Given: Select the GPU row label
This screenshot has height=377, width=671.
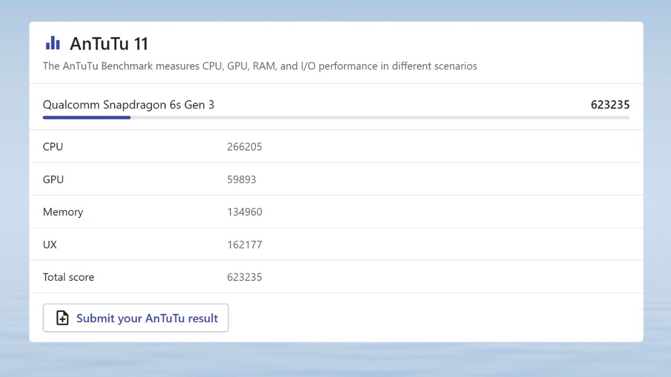Looking at the screenshot, I should 53,179.
